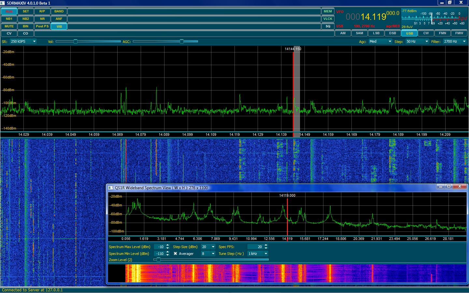Decrease Spec FPS stepper
Image resolution: width=469 pixels, height=293 pixels.
point(266,248)
